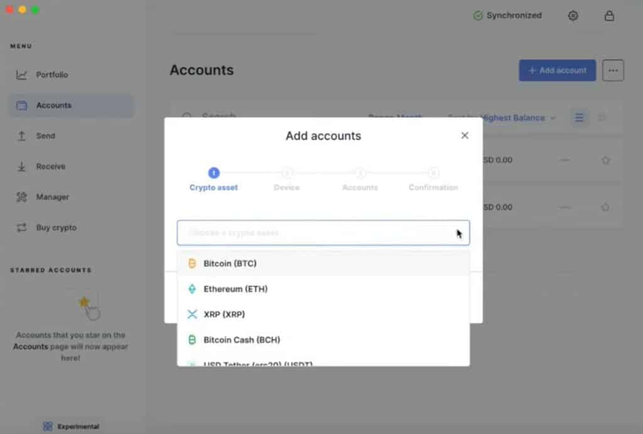The width and height of the screenshot is (643, 434).
Task: Open the Manager section icon
Action: point(21,197)
